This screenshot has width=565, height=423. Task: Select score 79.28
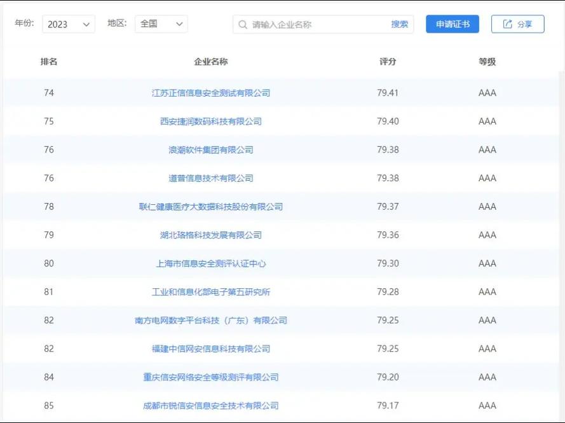(x=388, y=292)
